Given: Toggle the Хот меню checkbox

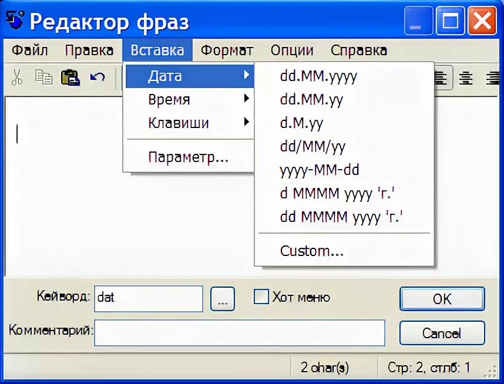Looking at the screenshot, I should 261,297.
